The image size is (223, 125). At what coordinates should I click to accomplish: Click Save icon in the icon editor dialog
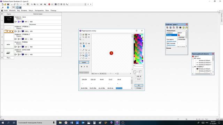click(86, 34)
